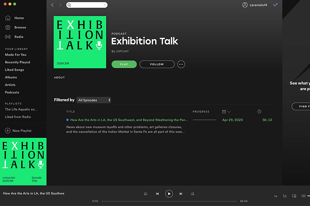The image size is (310, 206).
Task: Open The Life Aquatic playlist
Action: click(x=21, y=109)
